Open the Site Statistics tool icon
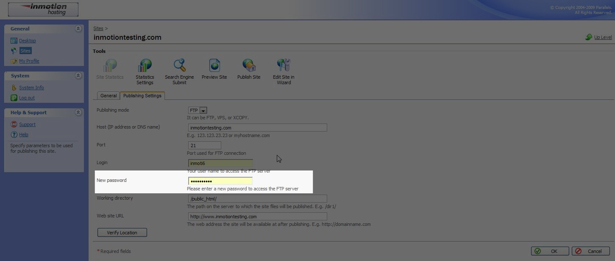The image size is (615, 261). (x=110, y=66)
